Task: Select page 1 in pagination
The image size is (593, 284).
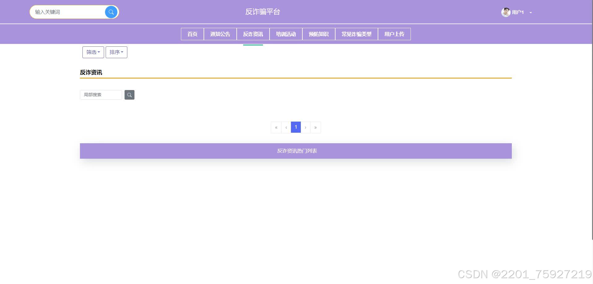Action: click(296, 127)
